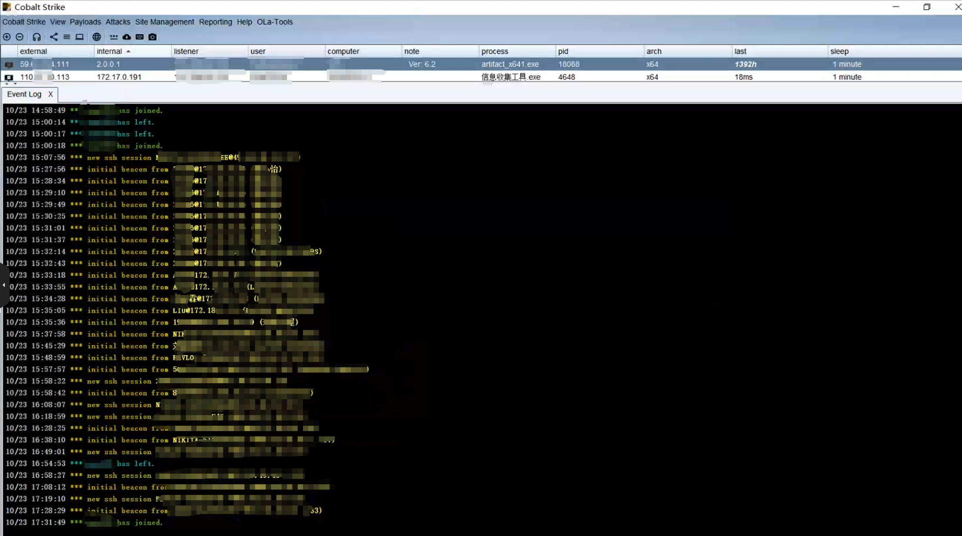Sort by the listener column header
This screenshot has width=962, height=536.
(x=209, y=51)
